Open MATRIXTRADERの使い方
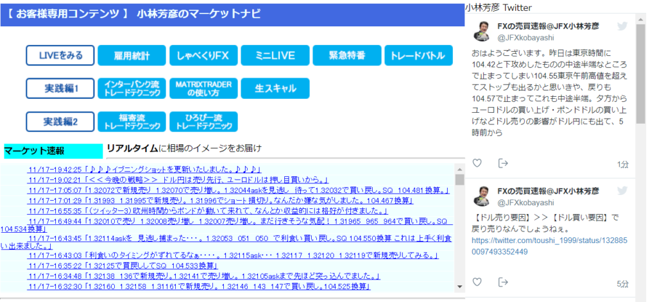657x302 pixels. [x=203, y=88]
